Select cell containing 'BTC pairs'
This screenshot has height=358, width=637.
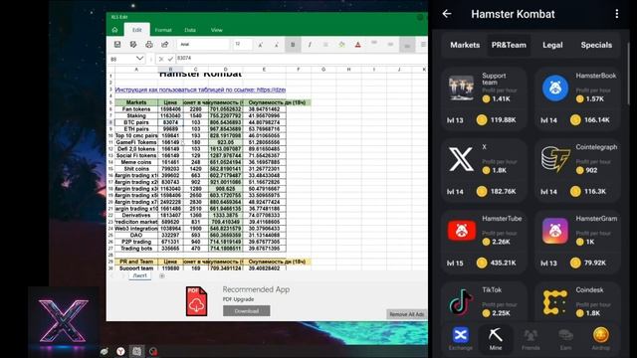(x=136, y=122)
